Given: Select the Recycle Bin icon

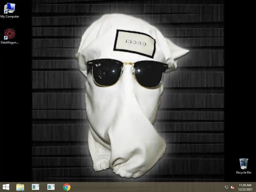Looking at the screenshot, I should click(243, 166).
